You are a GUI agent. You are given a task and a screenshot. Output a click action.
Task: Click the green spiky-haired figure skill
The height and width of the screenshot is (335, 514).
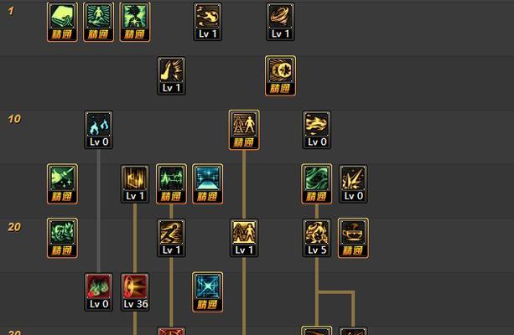pos(135,22)
